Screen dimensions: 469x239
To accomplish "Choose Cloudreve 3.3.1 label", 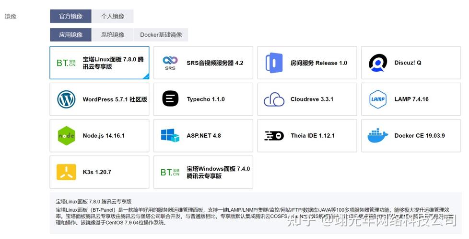I will tap(312, 99).
